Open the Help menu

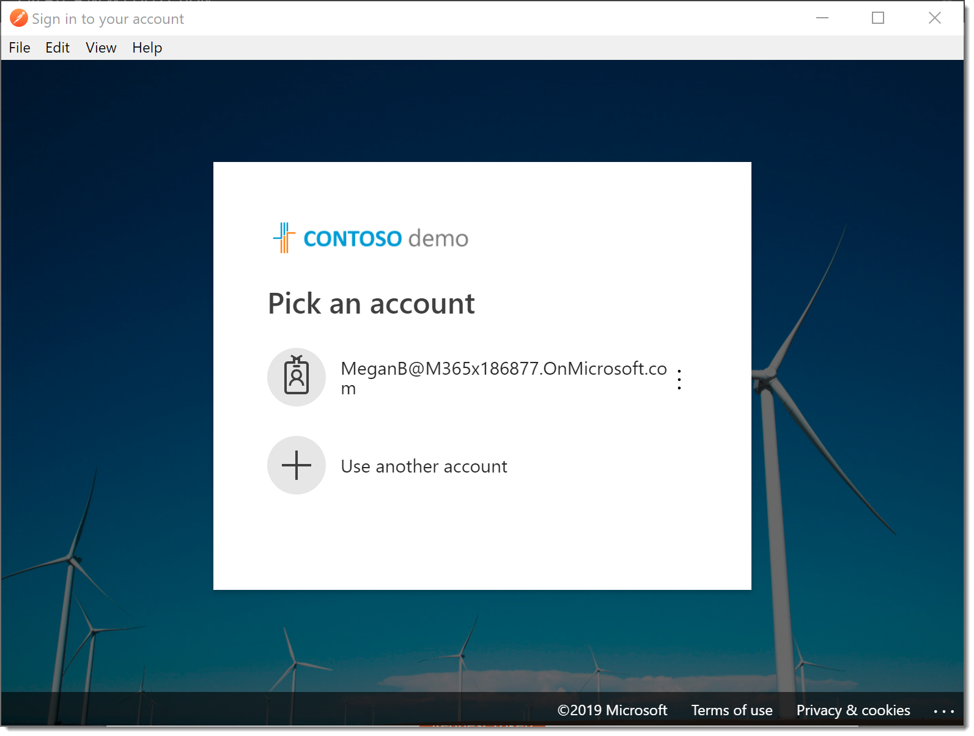point(147,48)
